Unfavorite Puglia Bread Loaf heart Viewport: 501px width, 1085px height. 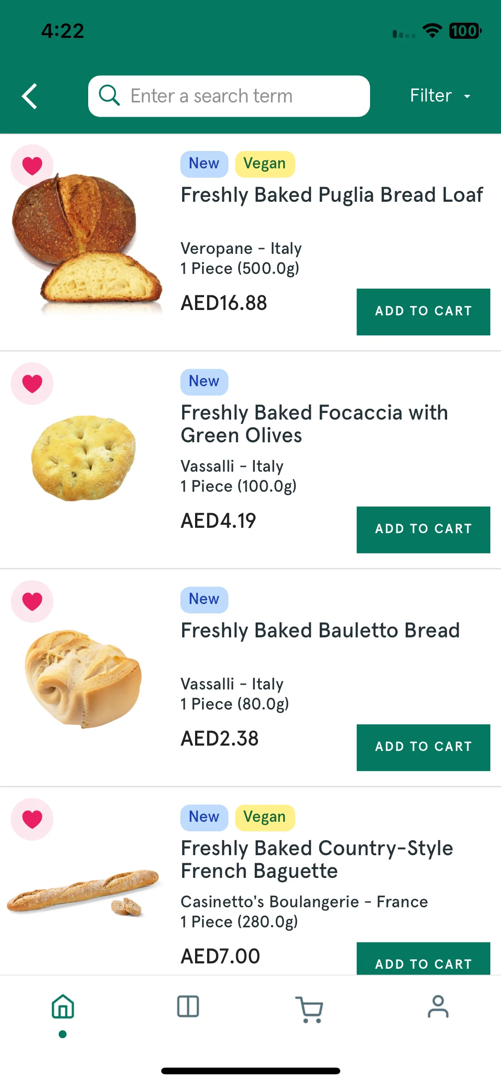(x=32, y=166)
